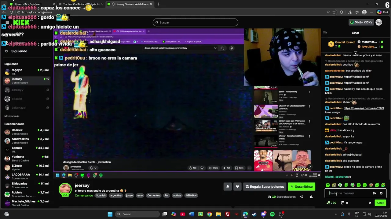Select the jeersay Stream browser tab
391x219 pixels.
tap(130, 4)
